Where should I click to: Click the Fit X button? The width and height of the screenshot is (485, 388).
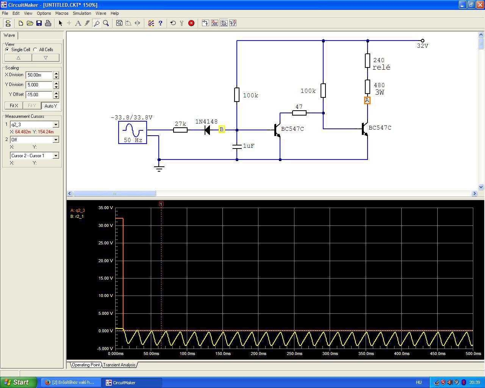14,106
